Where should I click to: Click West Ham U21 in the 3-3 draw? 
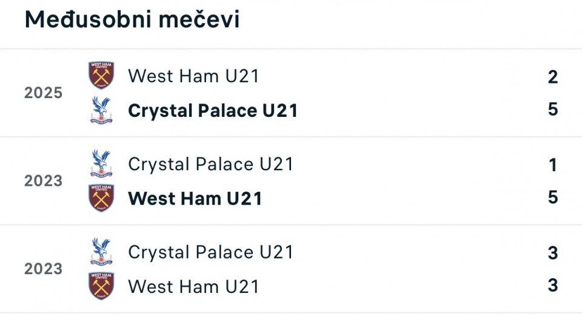coord(193,286)
